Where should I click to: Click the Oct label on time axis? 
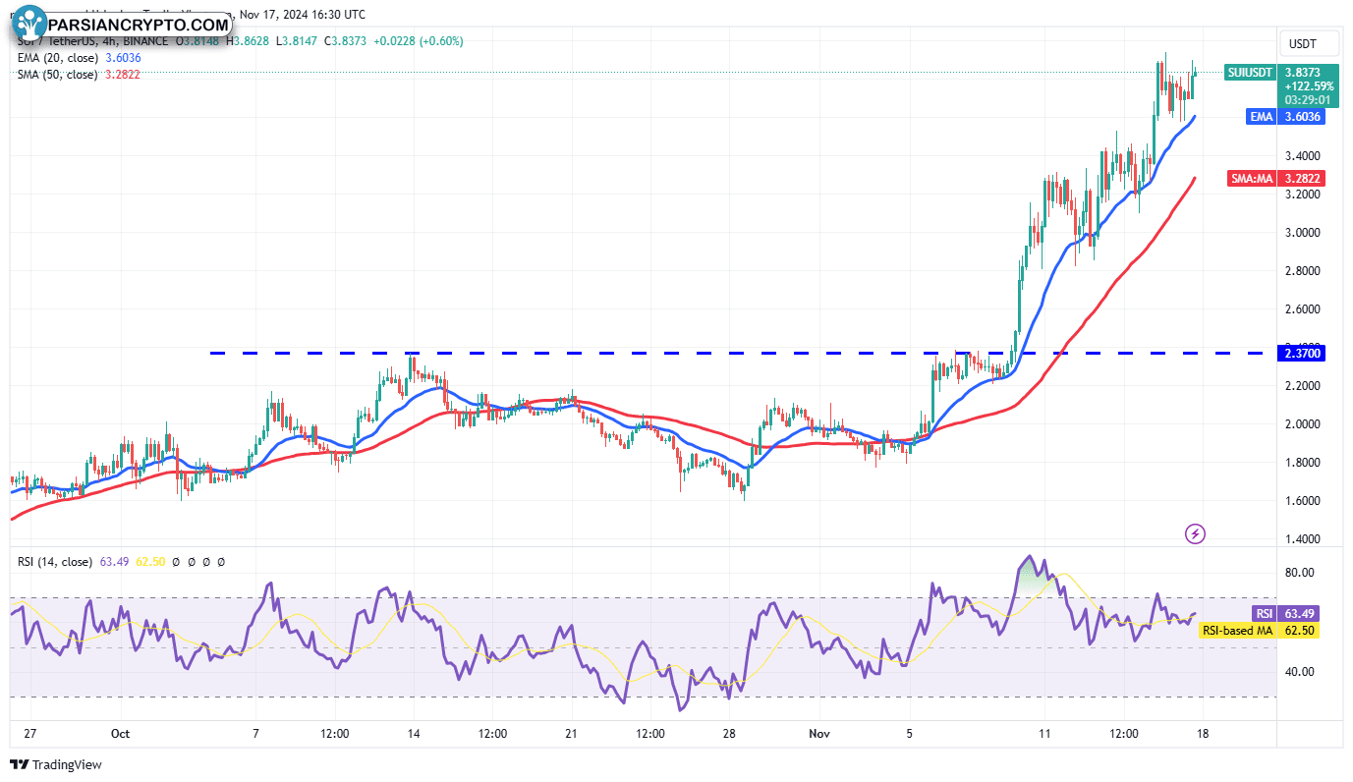coord(121,734)
